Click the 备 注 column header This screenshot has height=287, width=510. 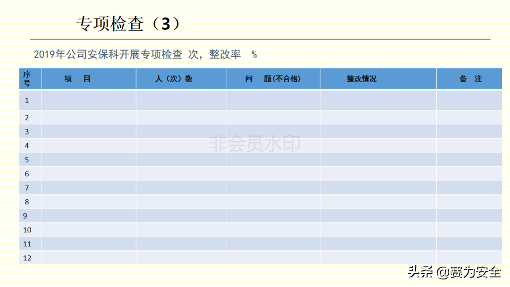point(469,79)
